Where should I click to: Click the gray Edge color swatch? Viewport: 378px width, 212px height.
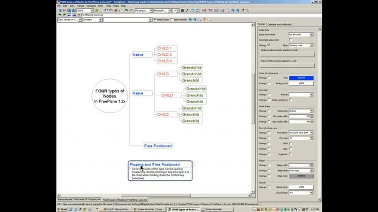(301, 176)
